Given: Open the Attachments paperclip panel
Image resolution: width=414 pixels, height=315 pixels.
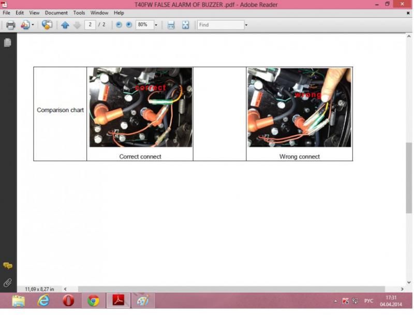Looking at the screenshot, I should click(8, 282).
